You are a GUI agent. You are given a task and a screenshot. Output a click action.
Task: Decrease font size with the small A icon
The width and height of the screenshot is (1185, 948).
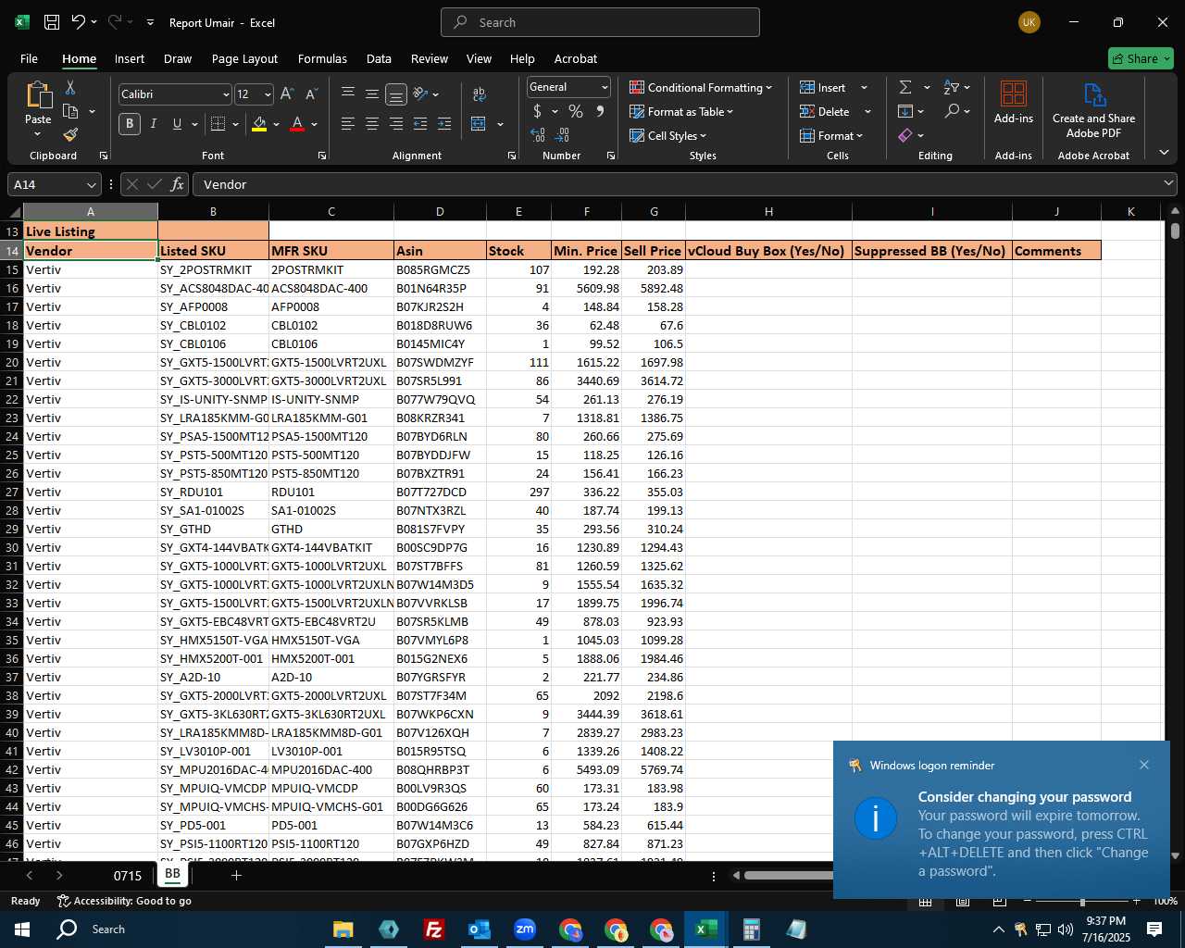(x=311, y=94)
